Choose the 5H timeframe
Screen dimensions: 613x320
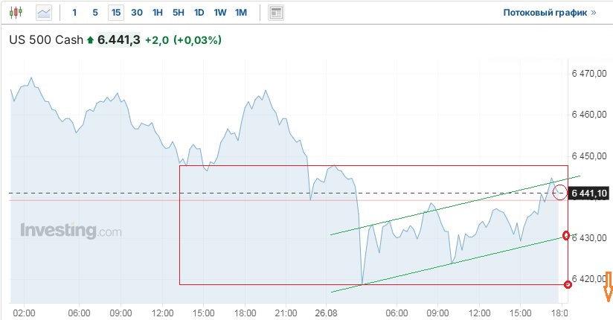178,13
